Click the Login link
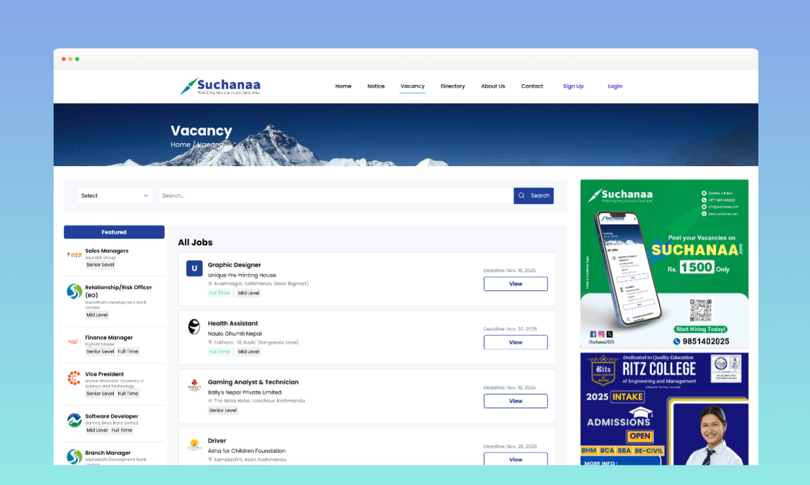Viewport: 810px width, 485px height. pyautogui.click(x=615, y=86)
